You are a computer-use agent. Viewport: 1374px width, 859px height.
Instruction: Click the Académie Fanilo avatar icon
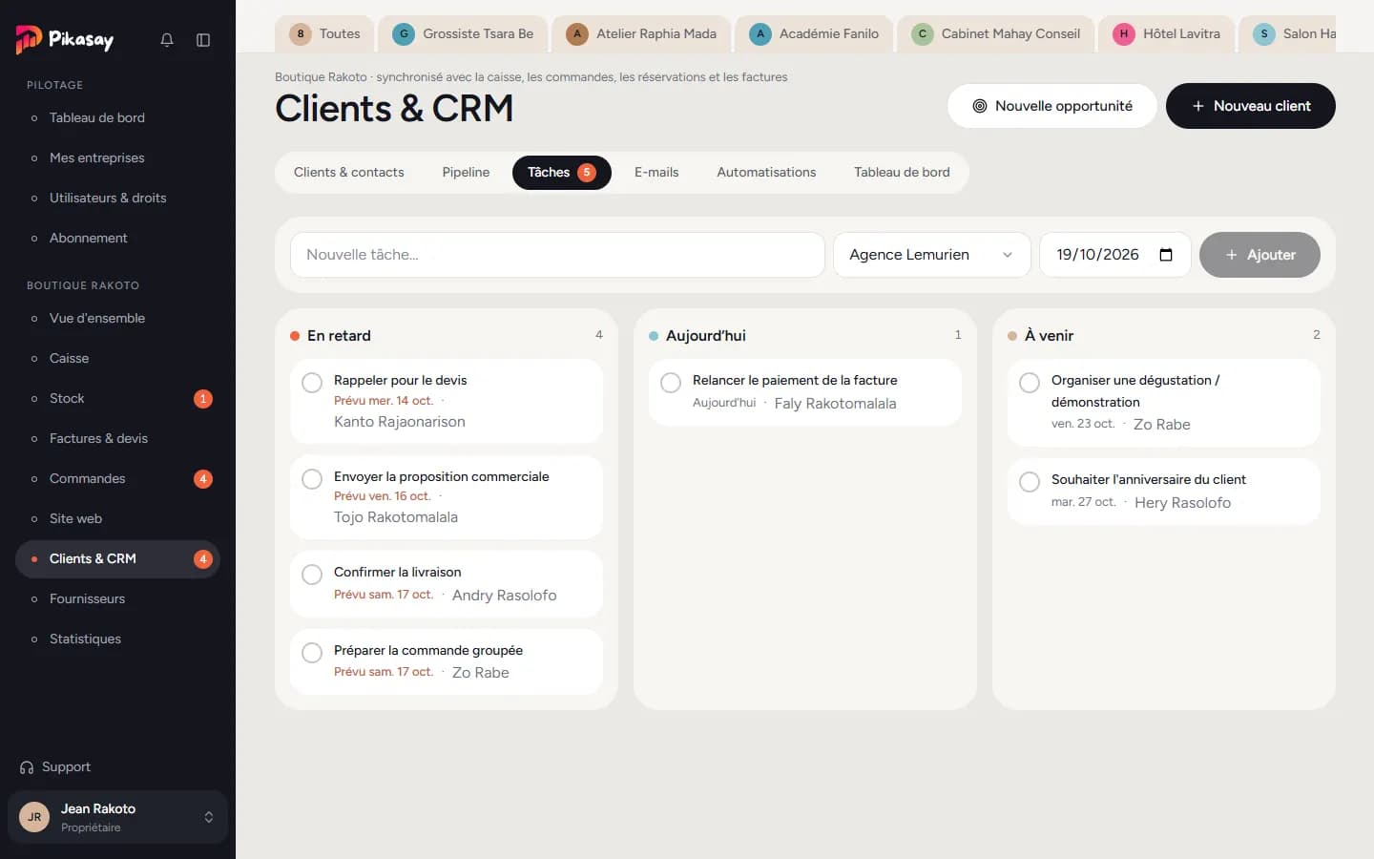760,34
